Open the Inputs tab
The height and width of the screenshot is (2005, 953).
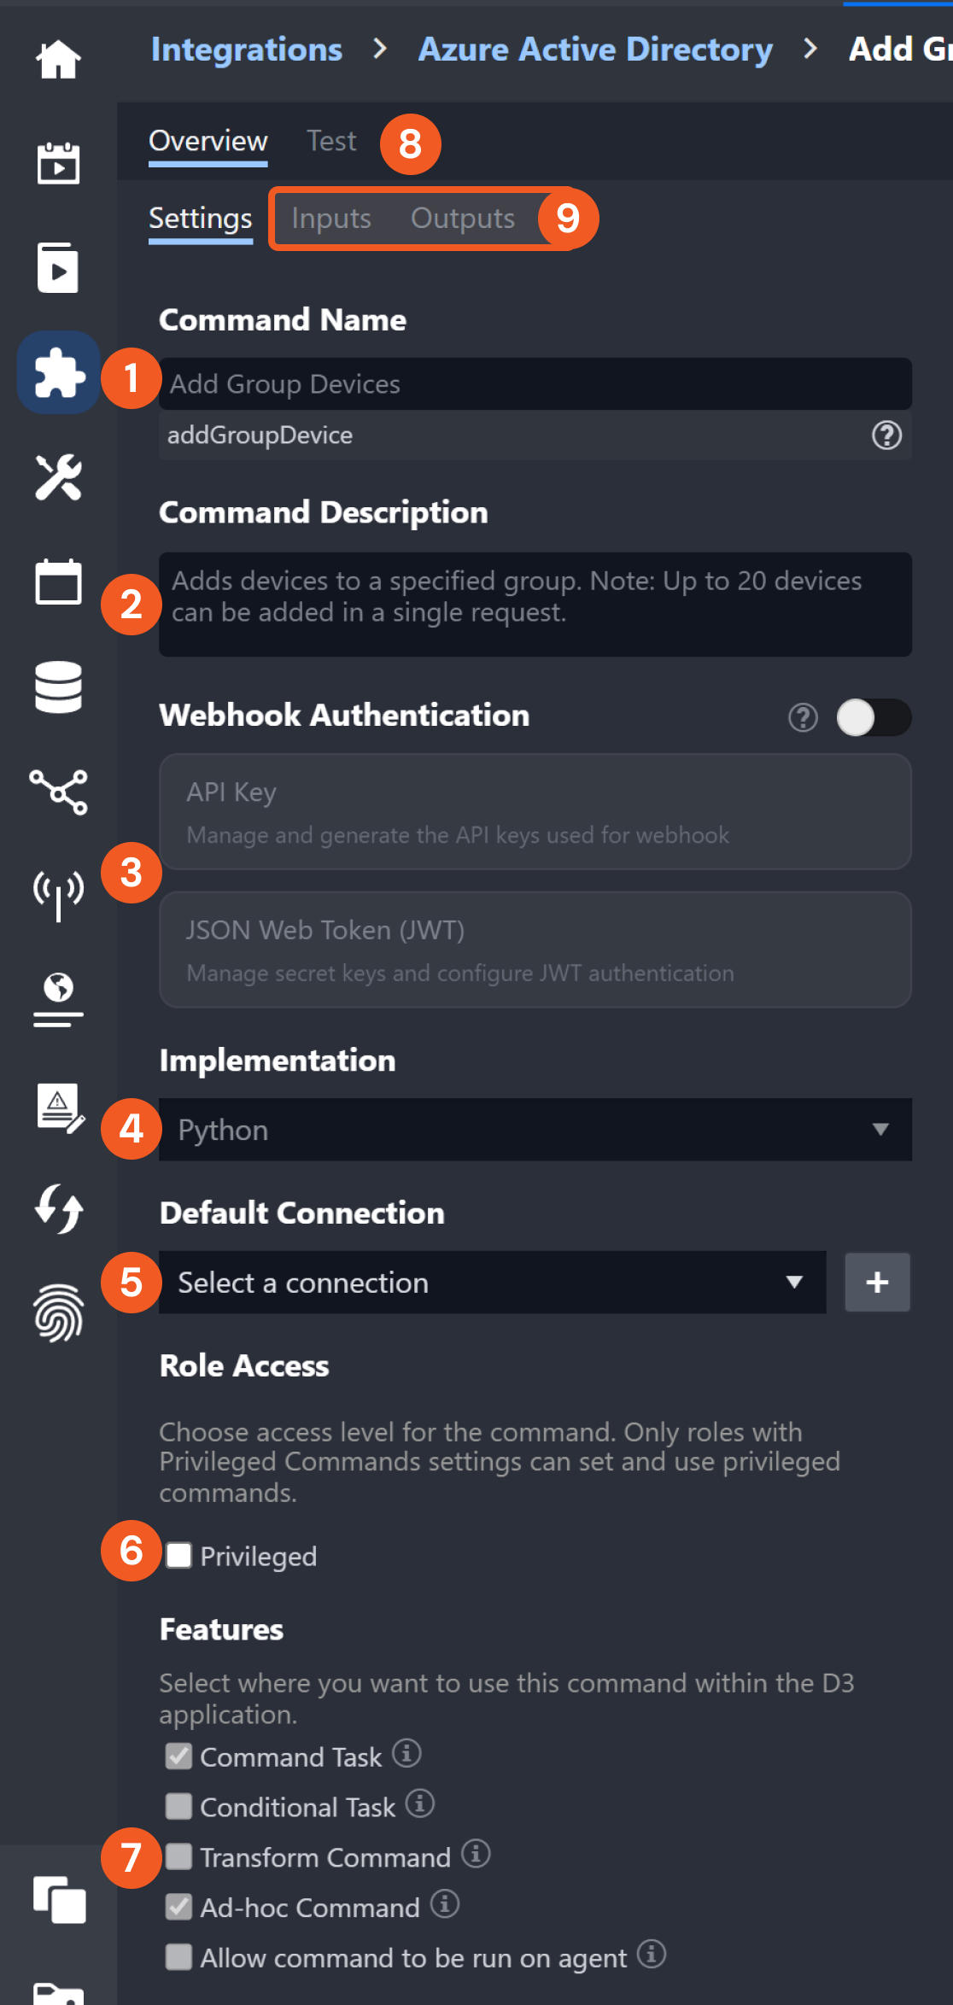(x=331, y=219)
